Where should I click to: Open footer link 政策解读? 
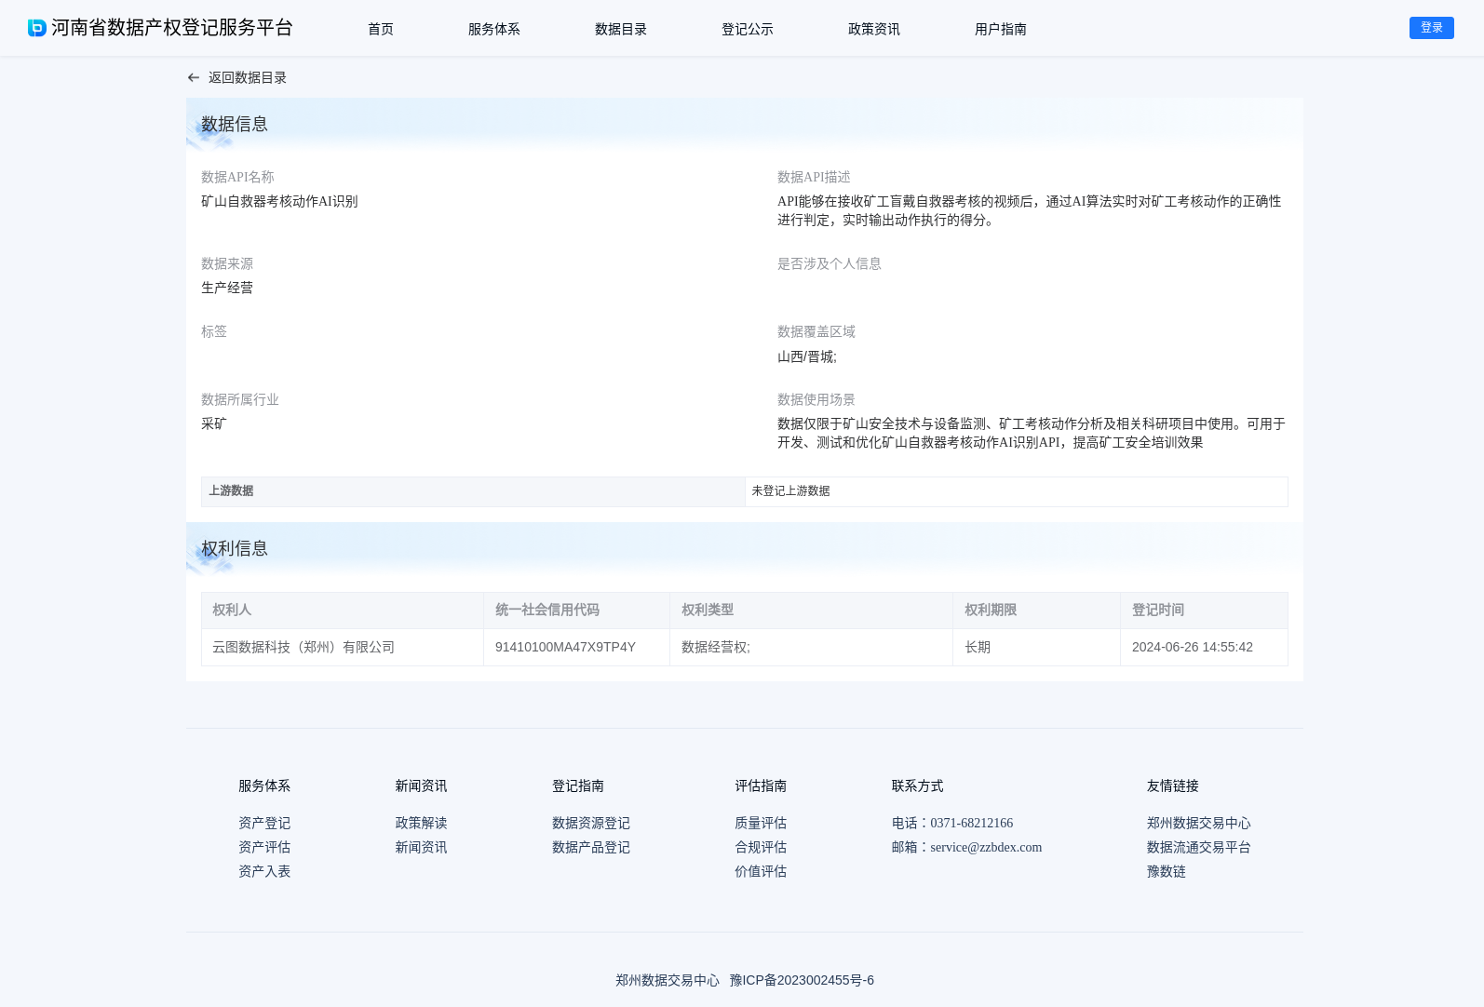click(x=421, y=823)
